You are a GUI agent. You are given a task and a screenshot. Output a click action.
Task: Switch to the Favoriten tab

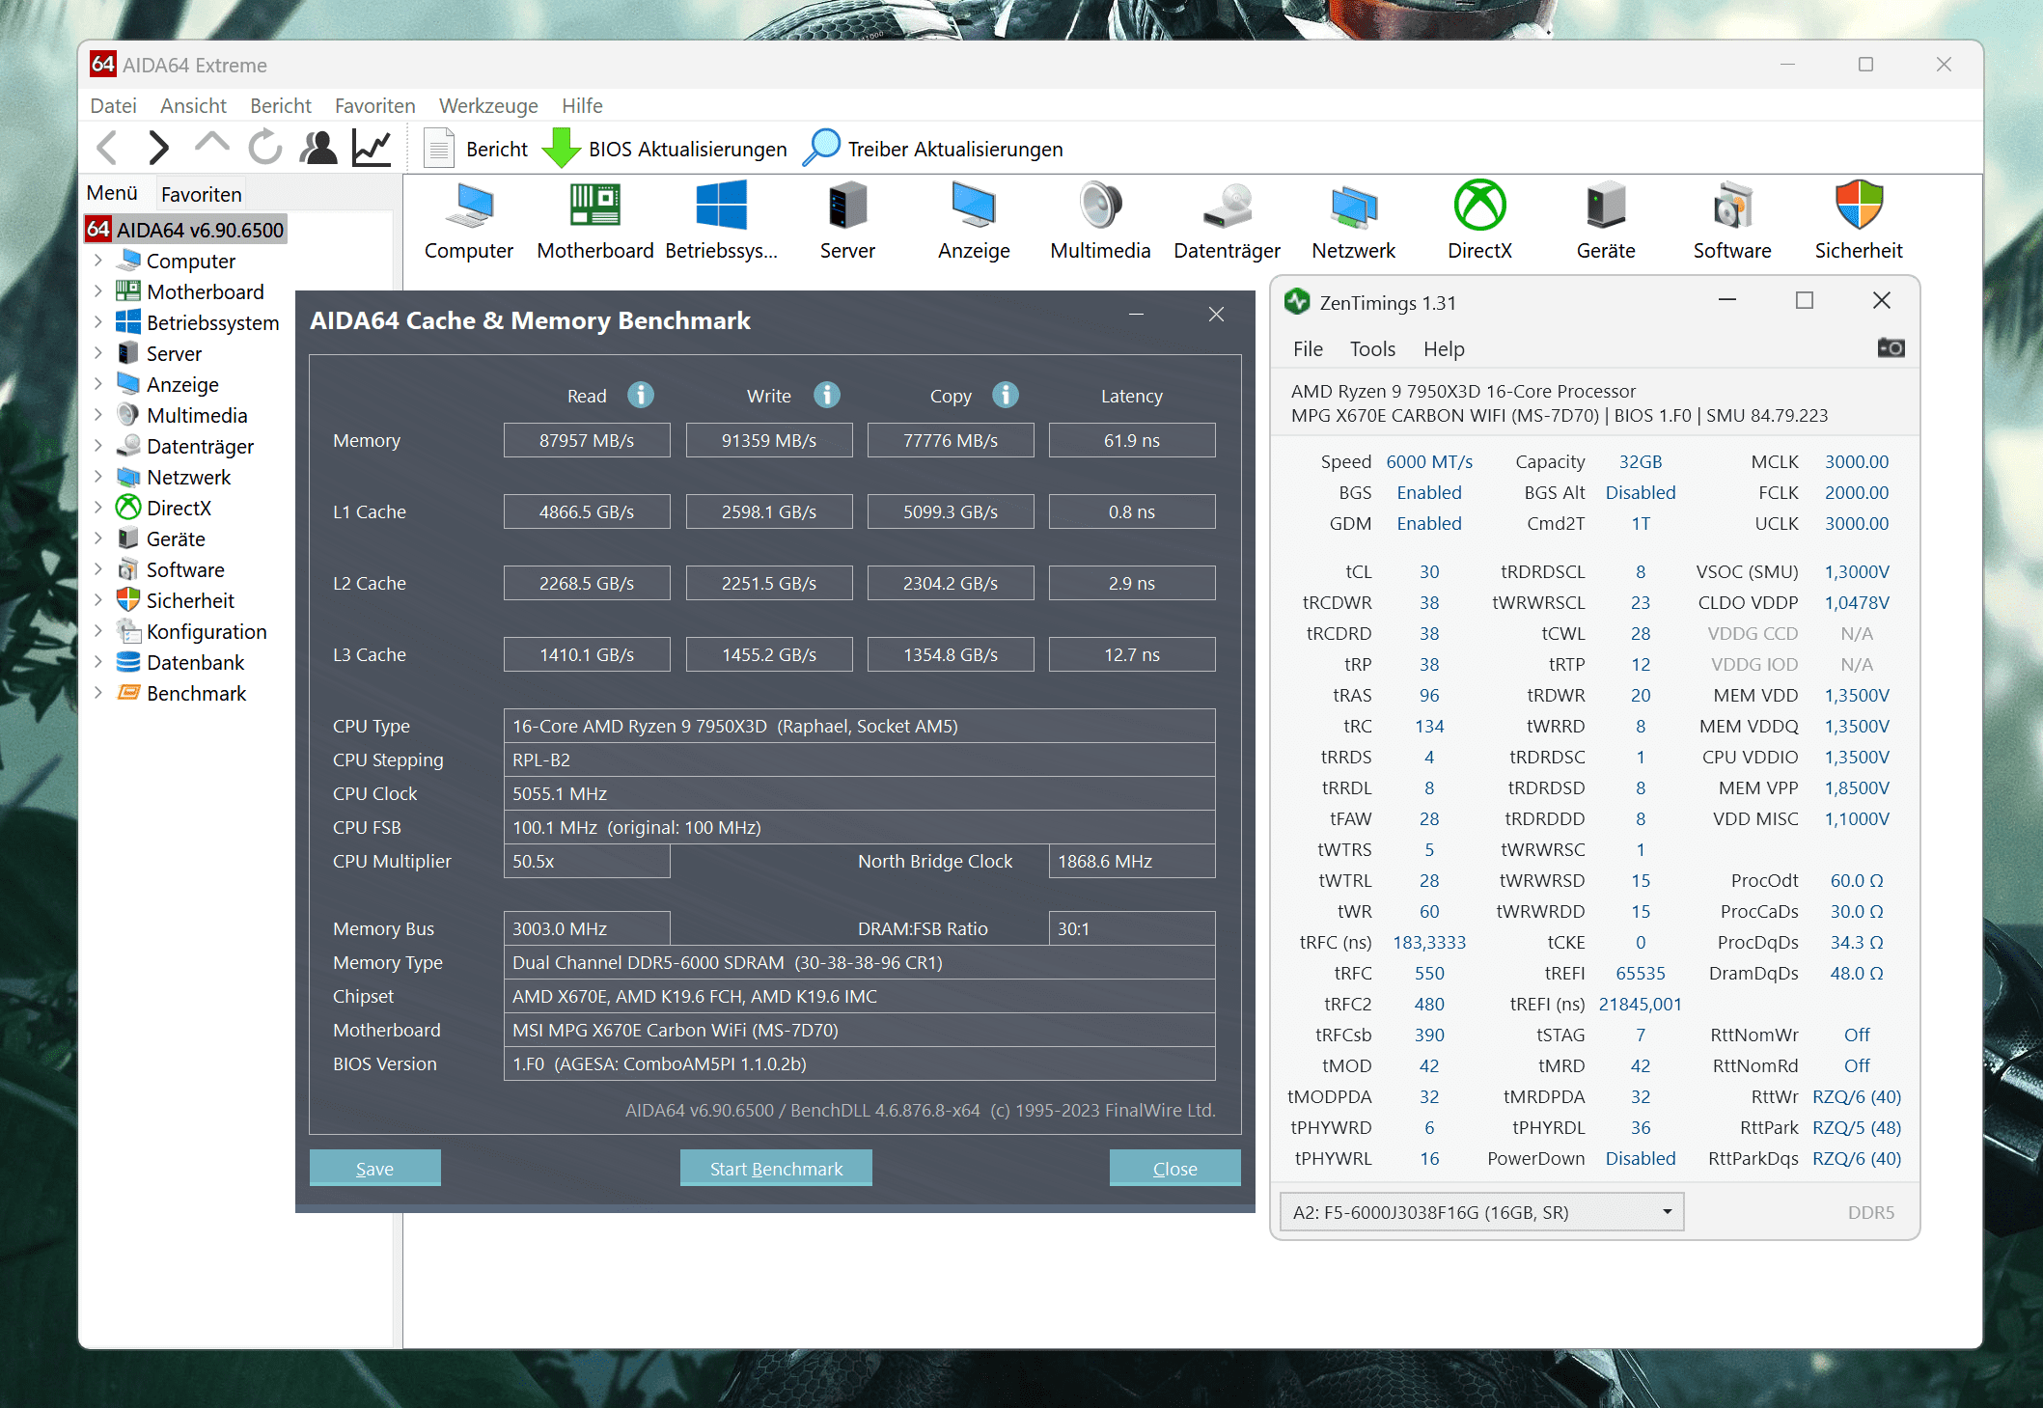coord(201,194)
